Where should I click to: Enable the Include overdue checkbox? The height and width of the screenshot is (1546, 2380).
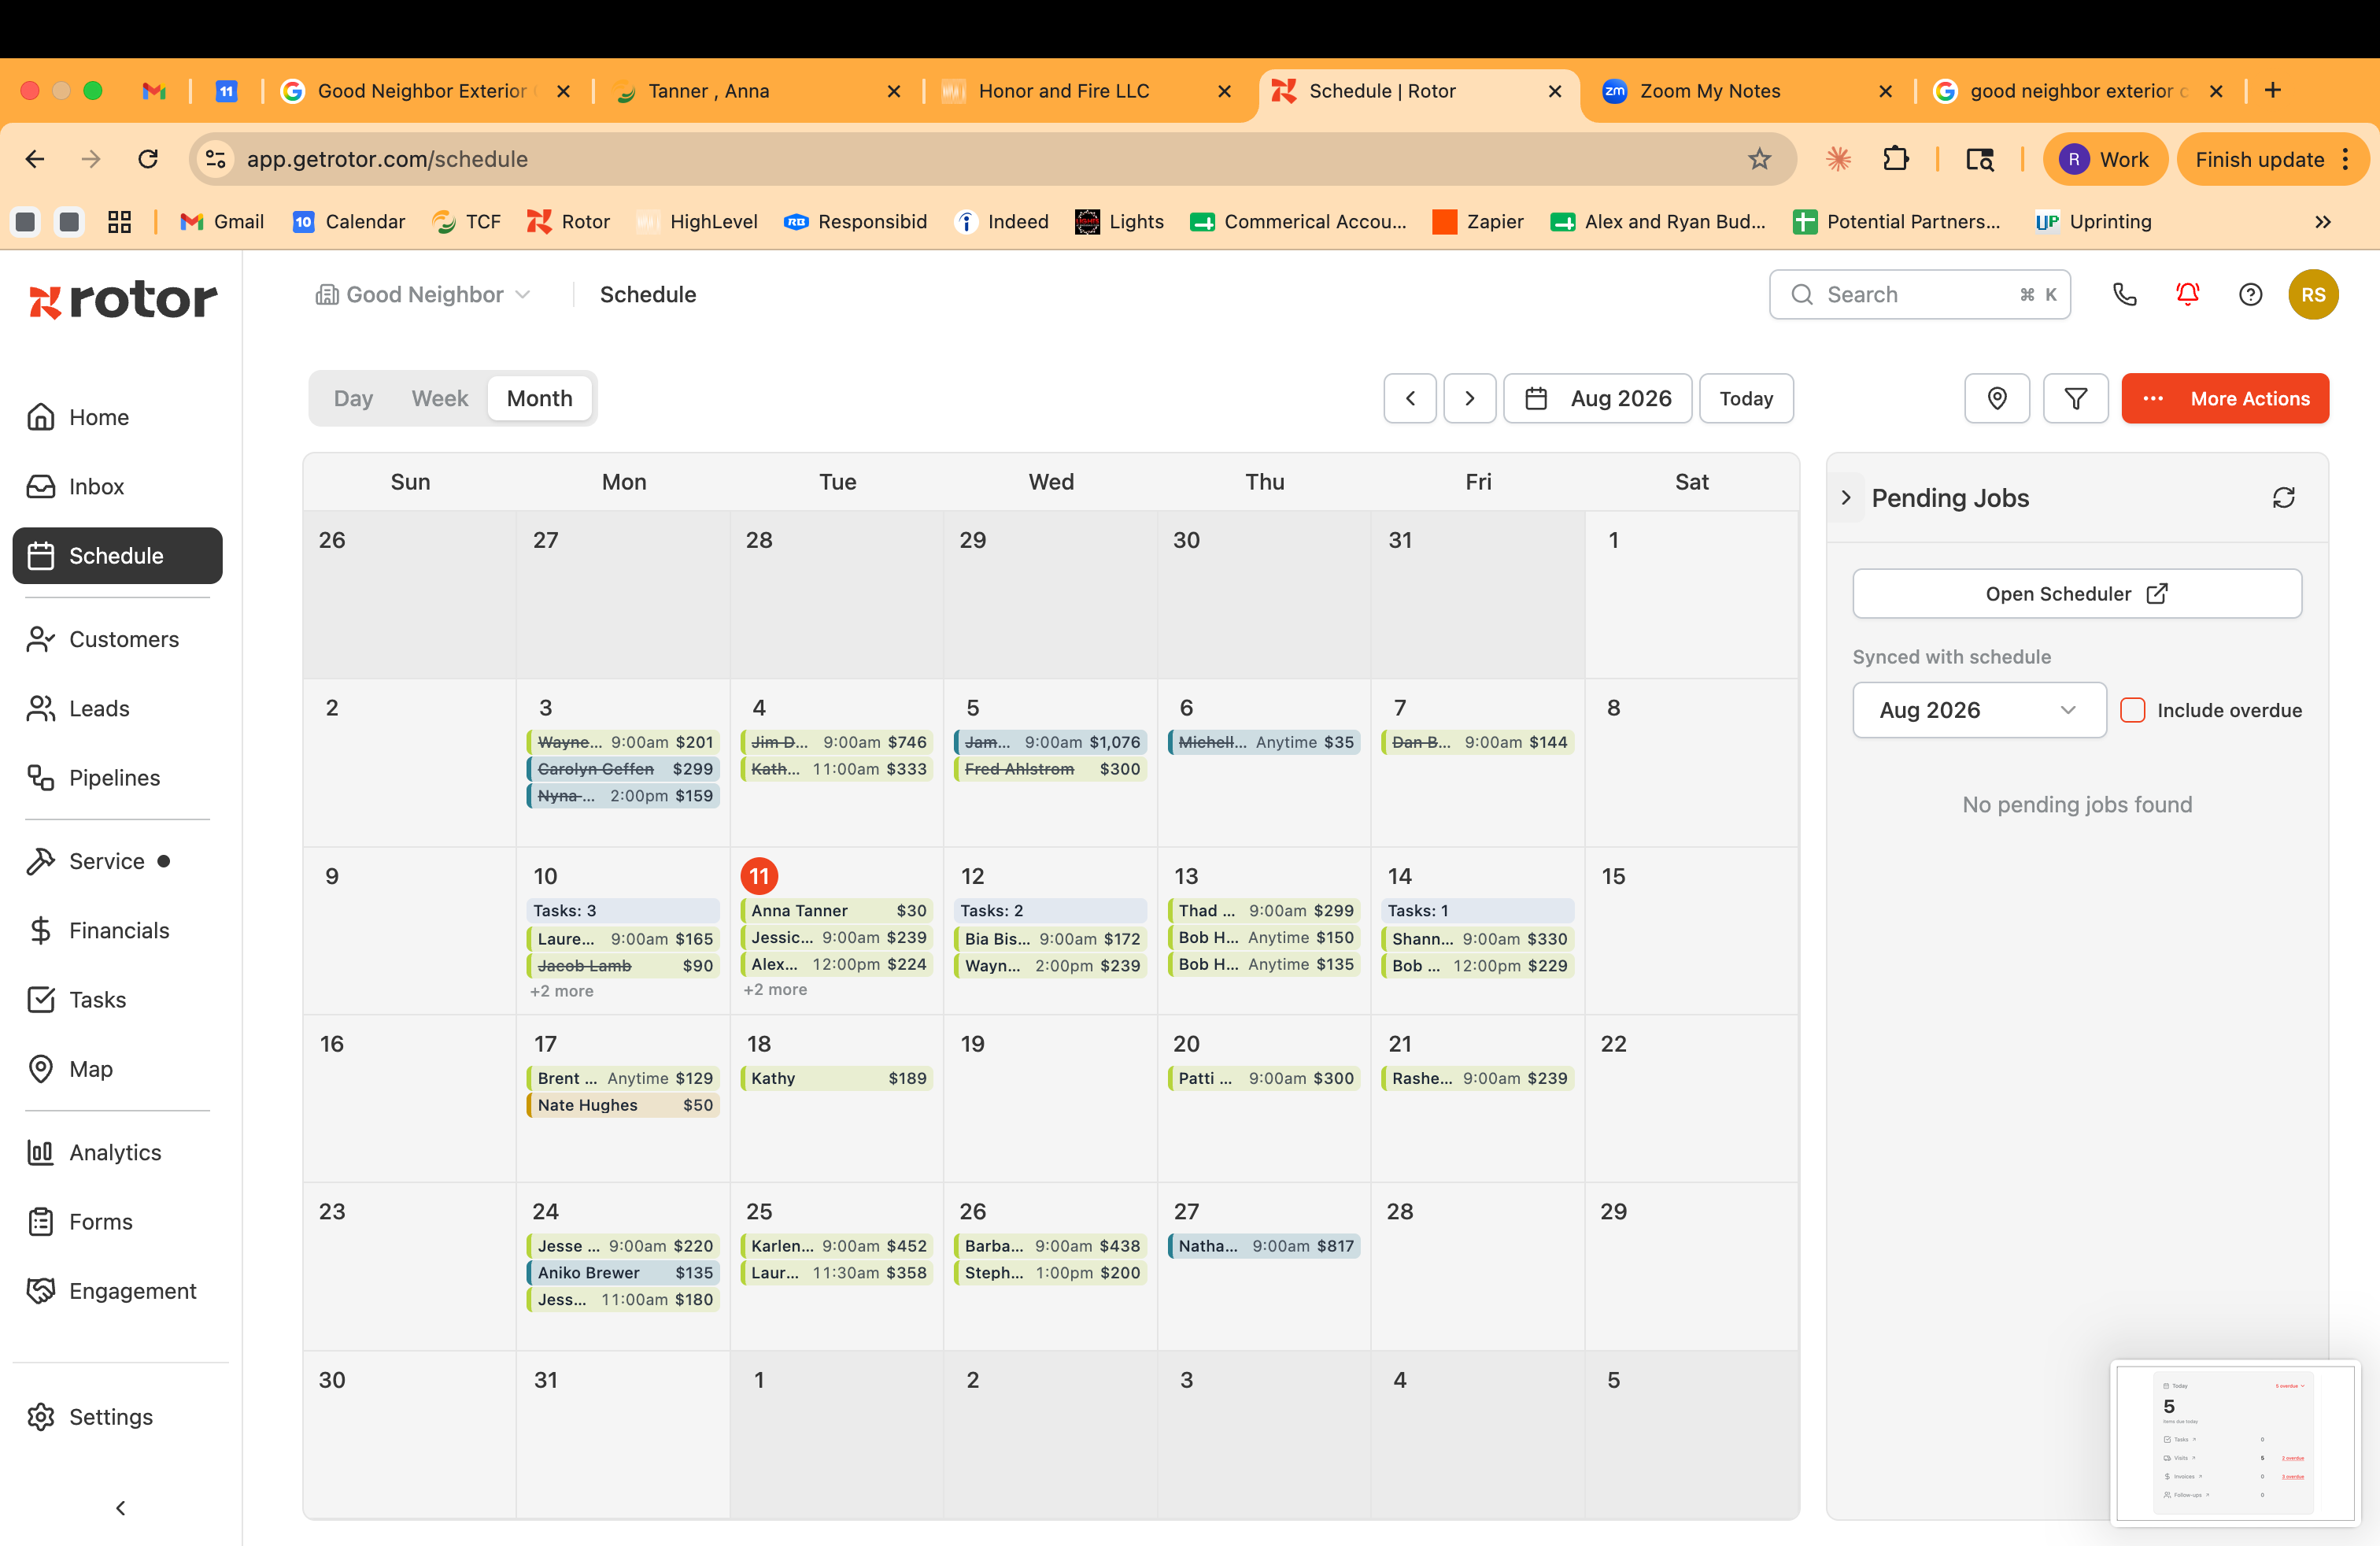coord(2133,710)
